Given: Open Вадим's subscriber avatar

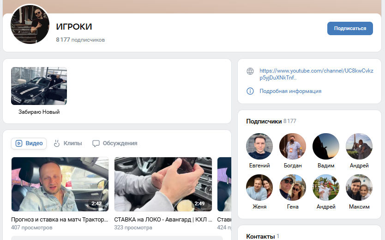Looking at the screenshot, I should coord(326,147).
